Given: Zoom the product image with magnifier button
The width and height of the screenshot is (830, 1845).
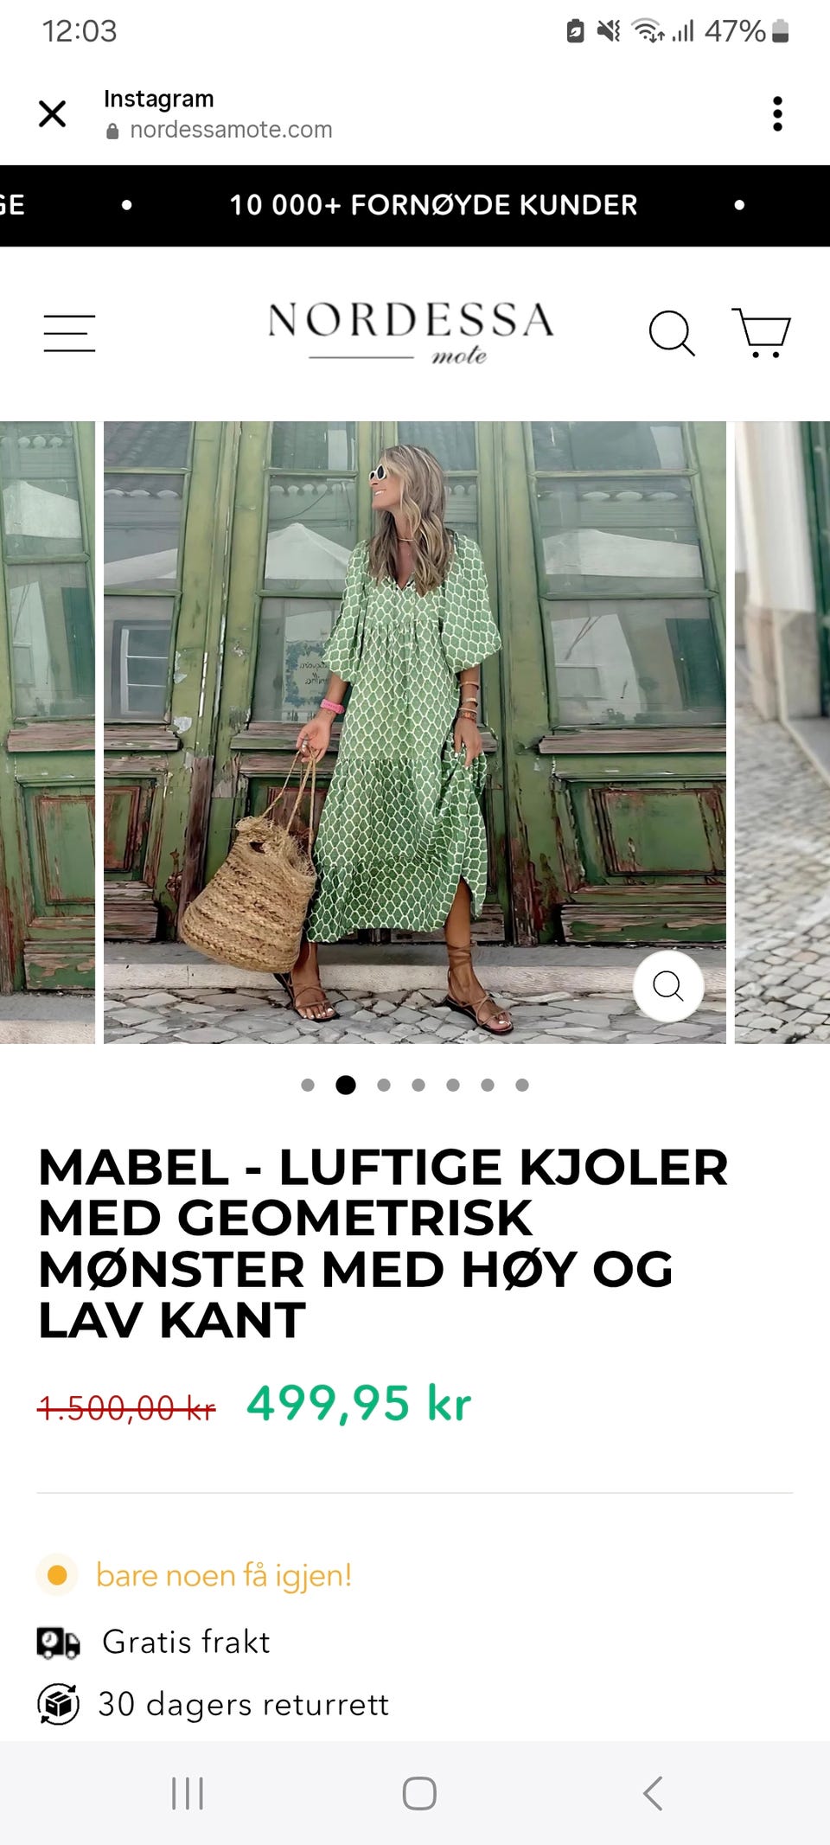Looking at the screenshot, I should [668, 985].
